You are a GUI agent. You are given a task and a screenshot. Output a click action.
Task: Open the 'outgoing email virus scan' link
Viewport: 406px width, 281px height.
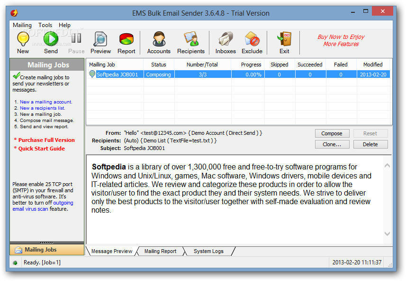pyautogui.click(x=43, y=206)
